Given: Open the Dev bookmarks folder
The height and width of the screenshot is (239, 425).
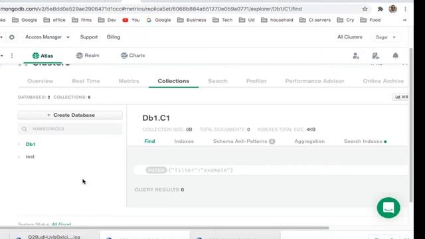Looking at the screenshot, I should point(108,20).
